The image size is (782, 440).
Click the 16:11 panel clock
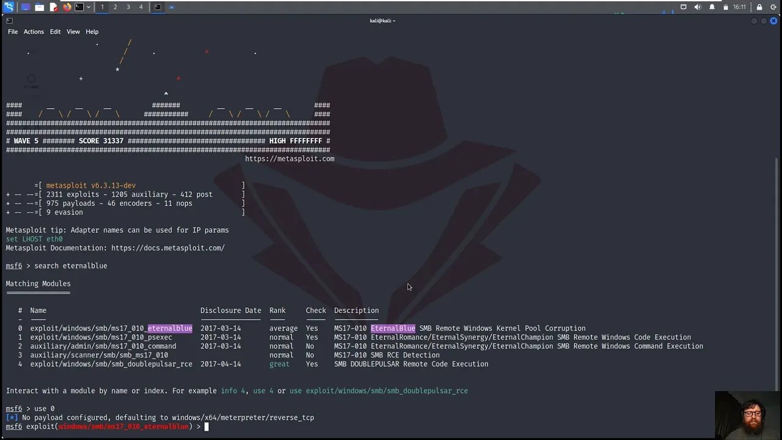pyautogui.click(x=739, y=7)
